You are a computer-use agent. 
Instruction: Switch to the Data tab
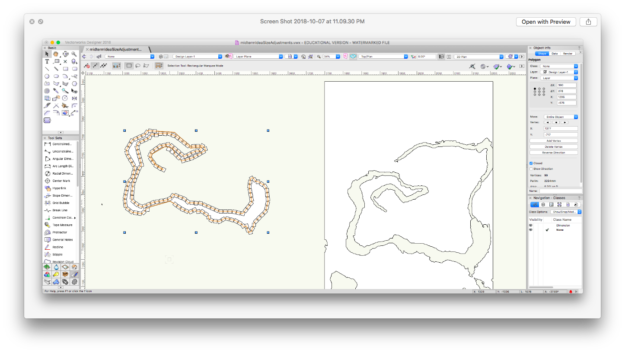click(555, 54)
